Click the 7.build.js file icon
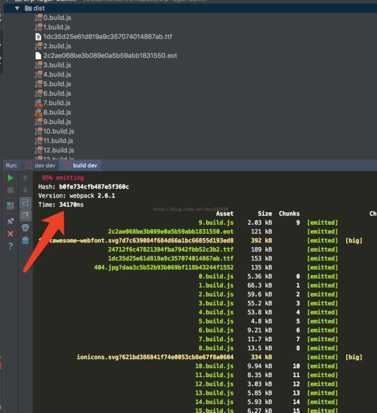Viewport: 377px width, 413px height. coord(38,103)
